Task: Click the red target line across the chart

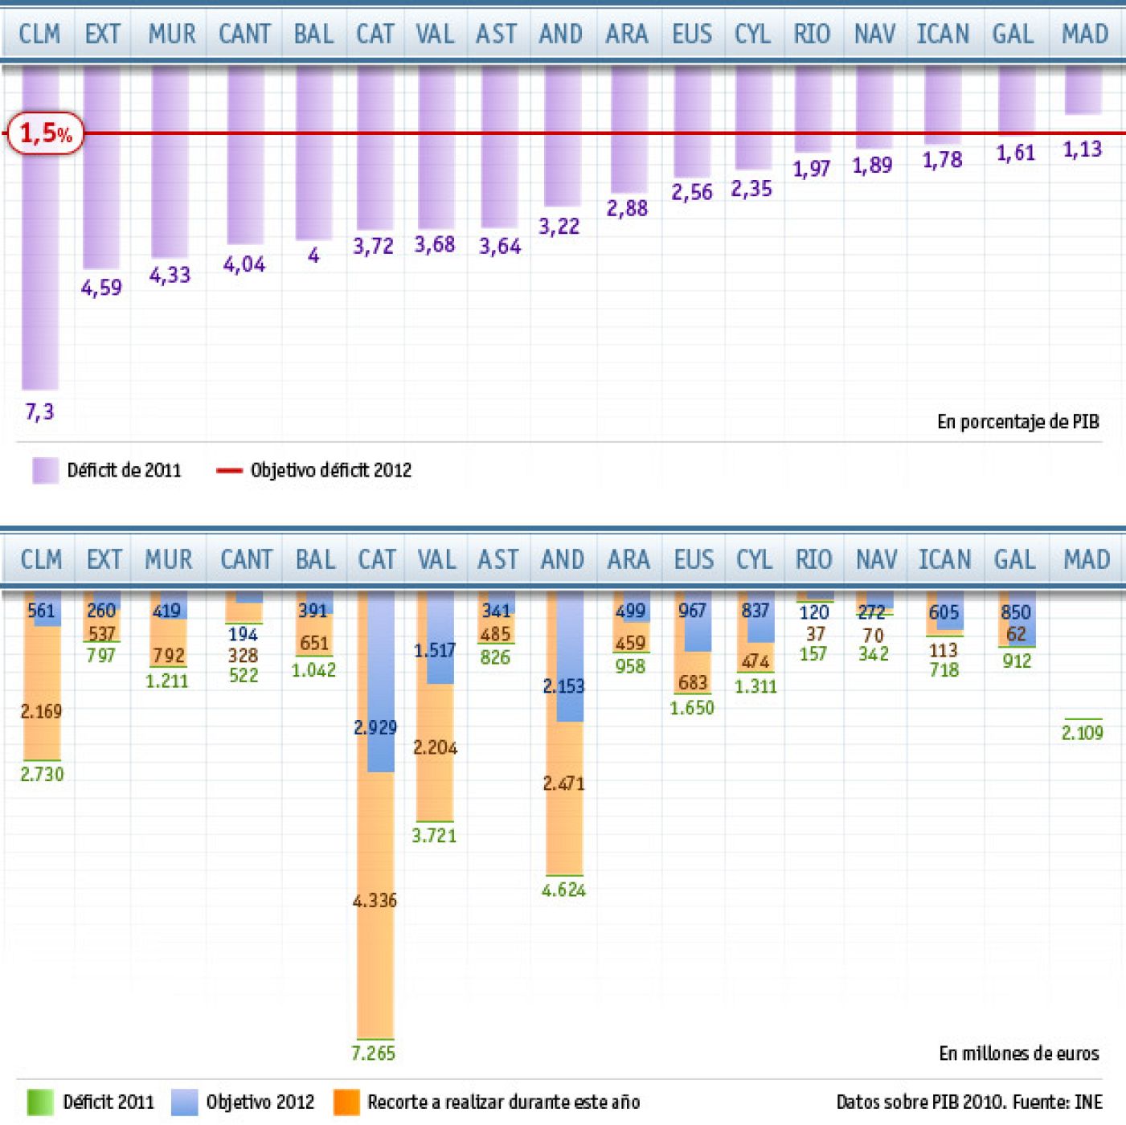Action: click(563, 131)
